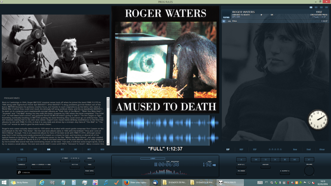Open the on-screen keyboard tray icon

point(260,182)
